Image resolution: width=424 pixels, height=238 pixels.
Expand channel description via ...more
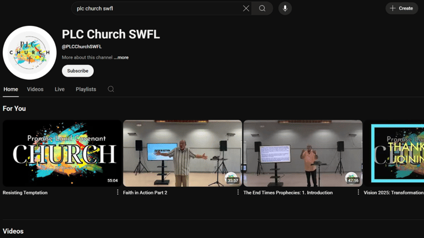pyautogui.click(x=121, y=57)
